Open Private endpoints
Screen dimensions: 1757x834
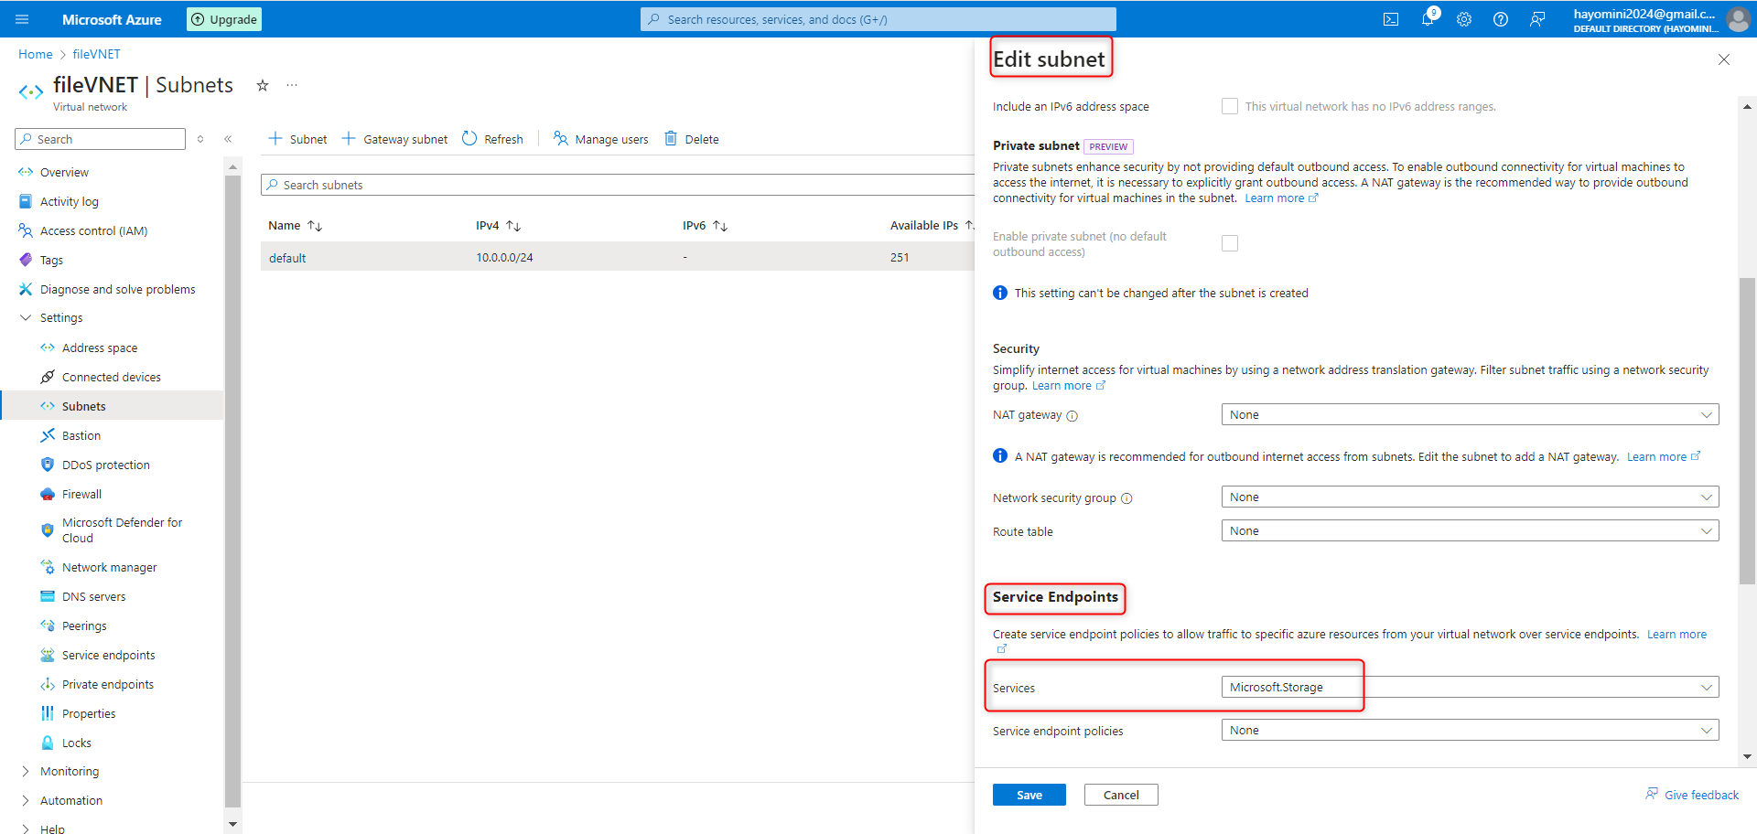107,684
